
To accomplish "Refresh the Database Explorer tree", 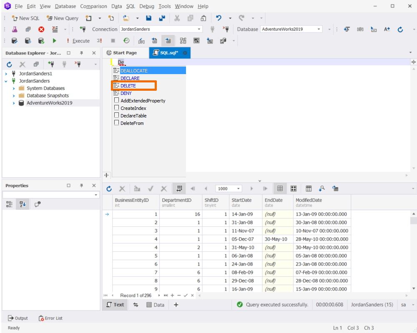I will pos(9,64).
